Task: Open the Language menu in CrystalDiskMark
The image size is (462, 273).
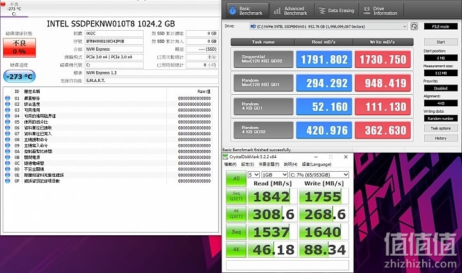Action: pyautogui.click(x=316, y=165)
